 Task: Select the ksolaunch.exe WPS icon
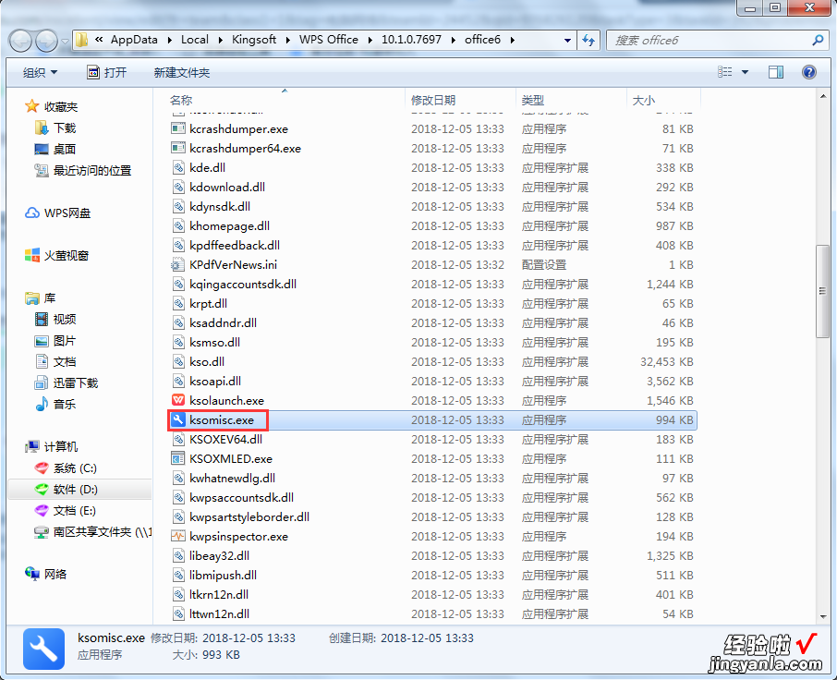[x=178, y=400]
